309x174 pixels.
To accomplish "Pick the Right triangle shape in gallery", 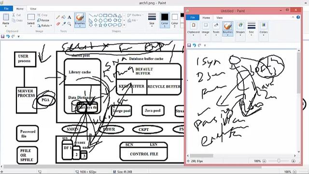I will [x=91, y=20].
